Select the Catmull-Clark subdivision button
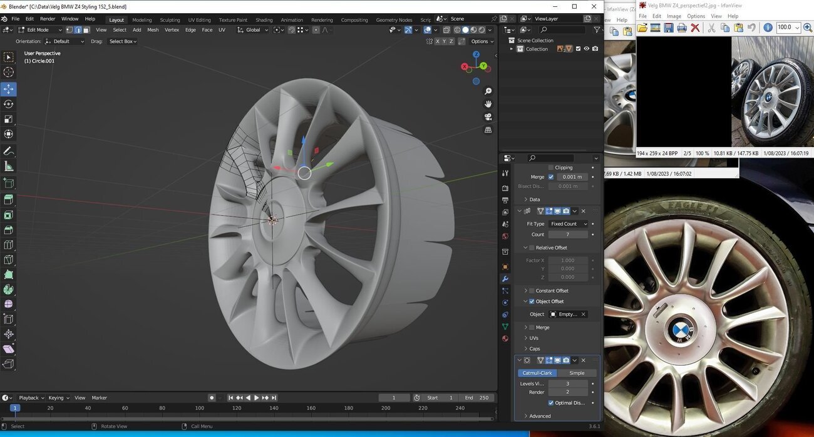 (x=537, y=373)
